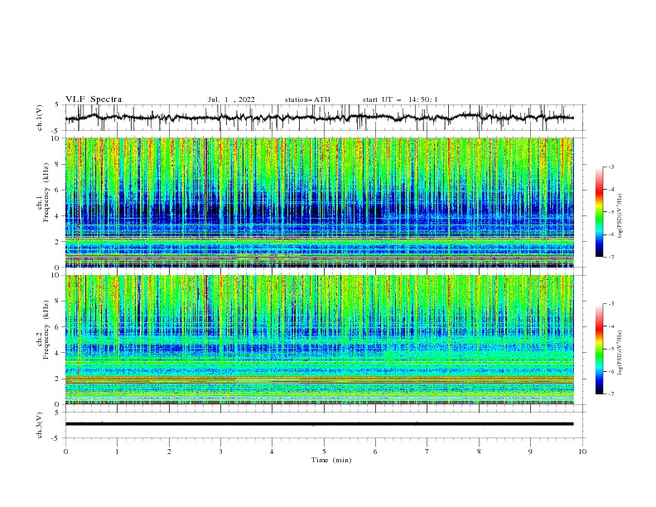The height and width of the screenshot is (507, 656).
Task: Click the 'station=ATH' label
Action: [x=307, y=99]
